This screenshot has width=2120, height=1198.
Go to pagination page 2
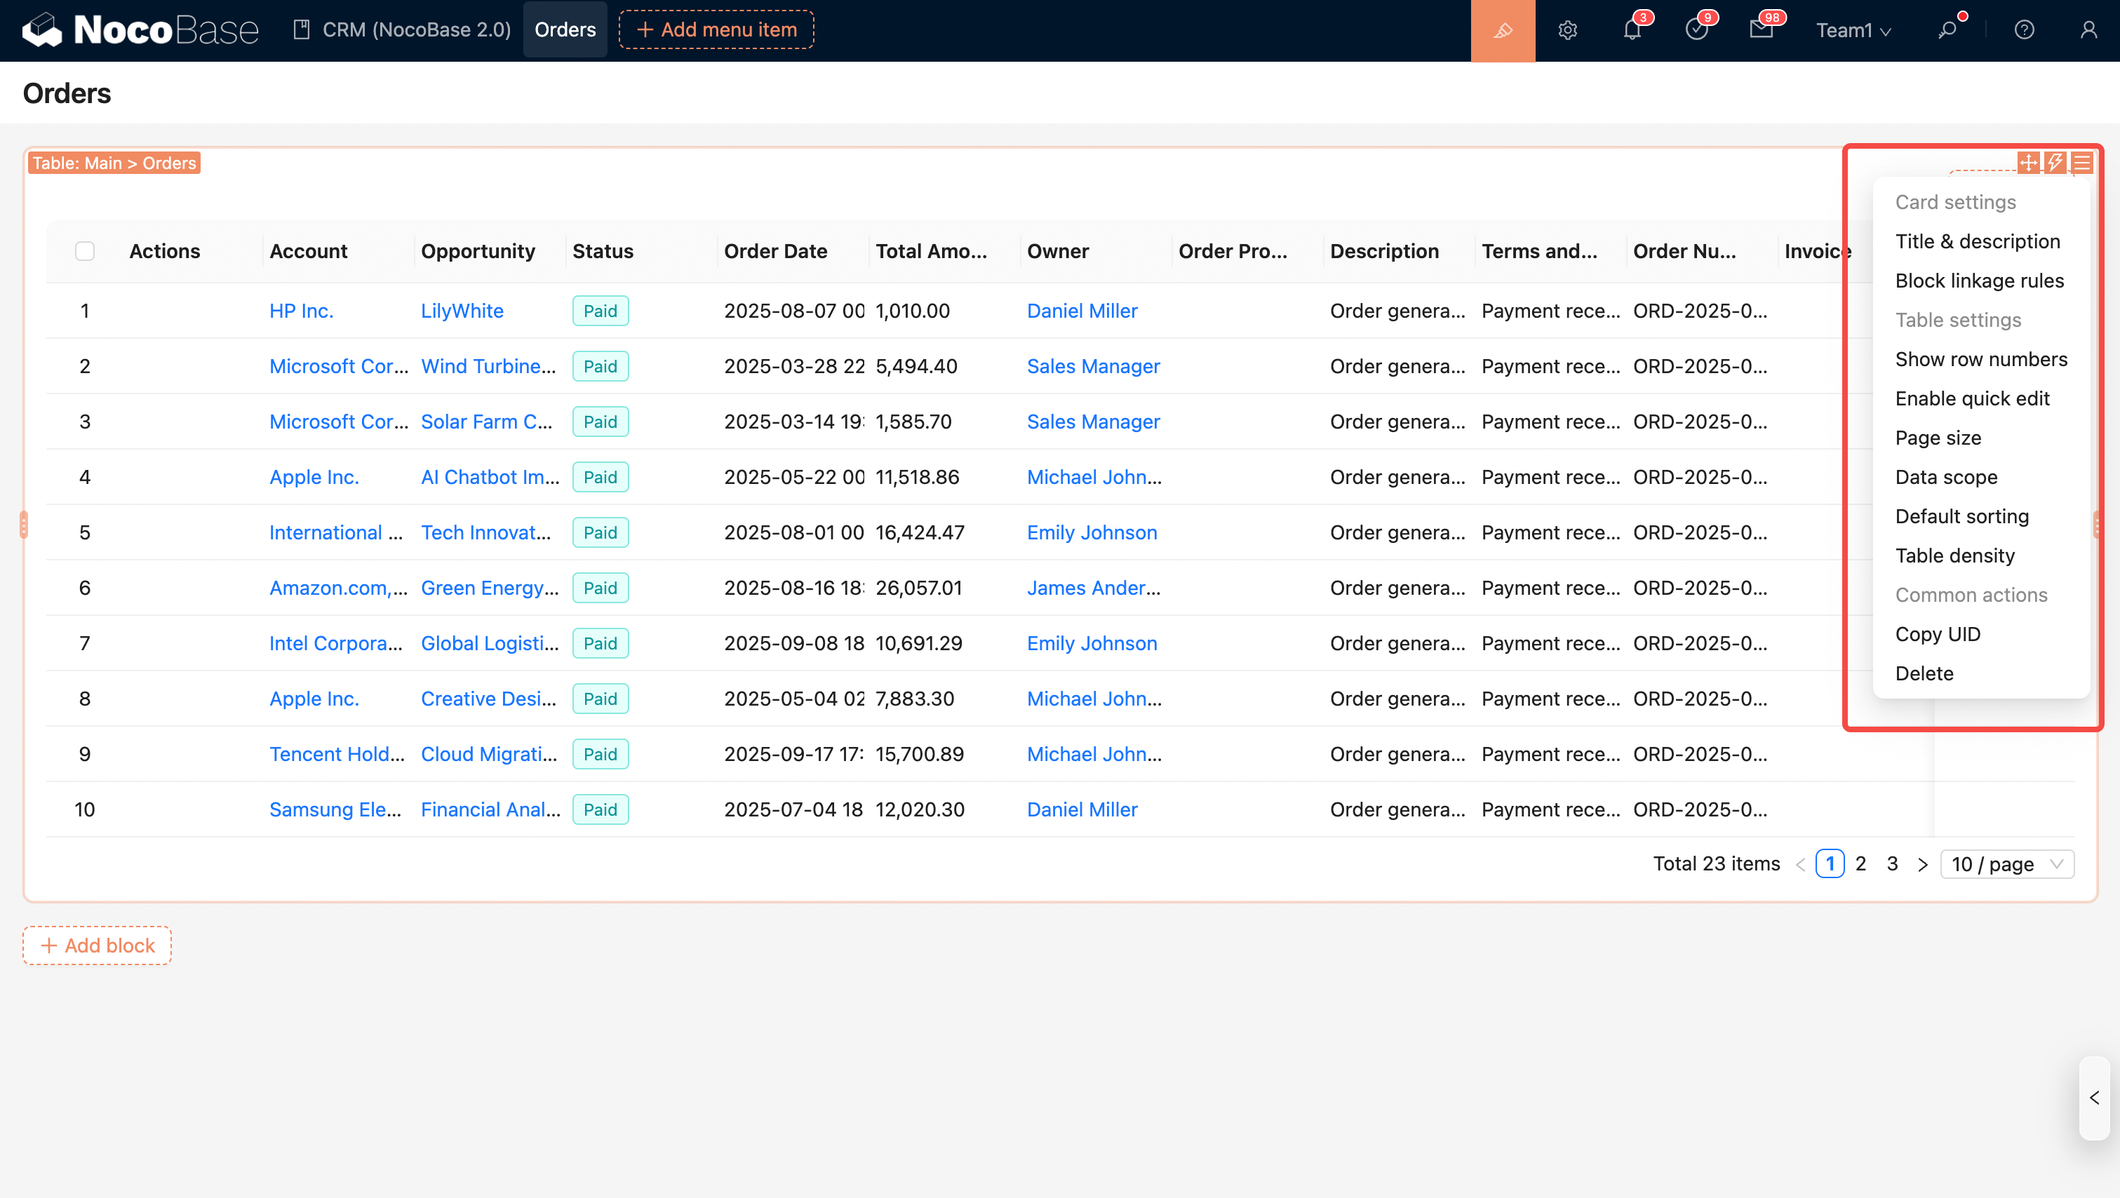pos(1860,864)
